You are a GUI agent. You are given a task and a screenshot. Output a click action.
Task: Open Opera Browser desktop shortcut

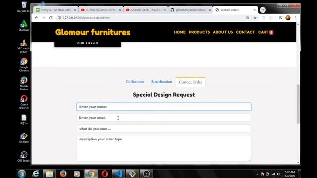(x=24, y=102)
